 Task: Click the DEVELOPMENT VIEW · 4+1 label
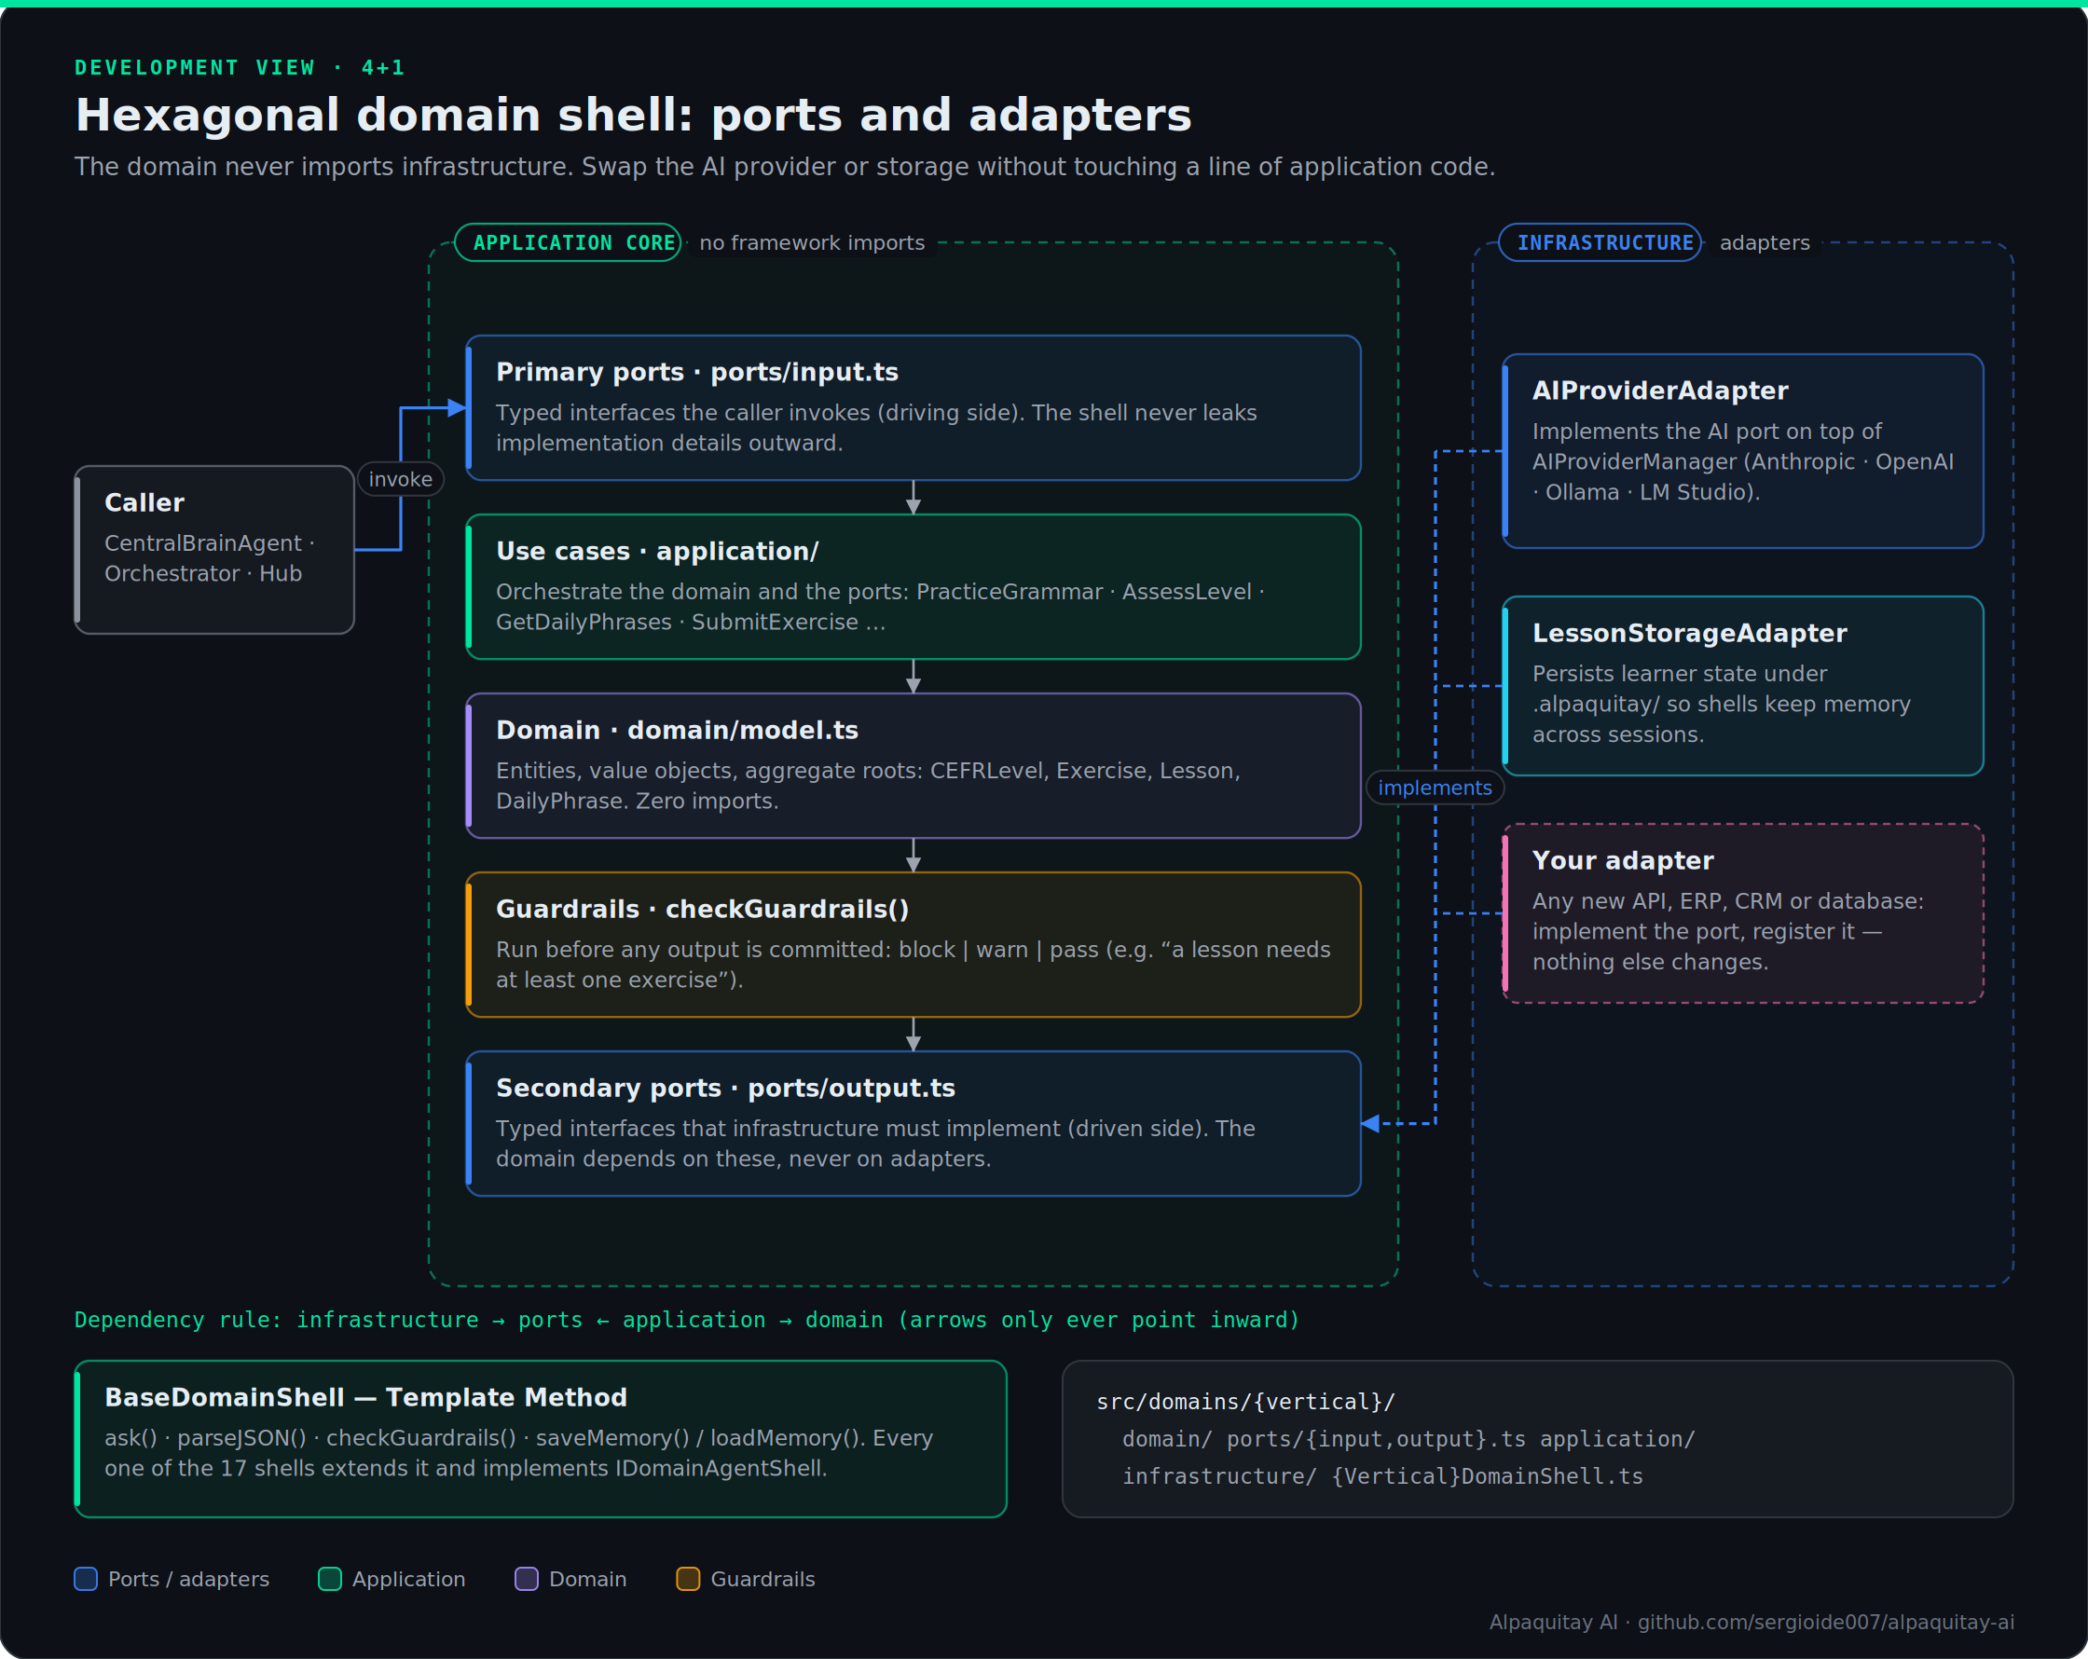[x=240, y=68]
